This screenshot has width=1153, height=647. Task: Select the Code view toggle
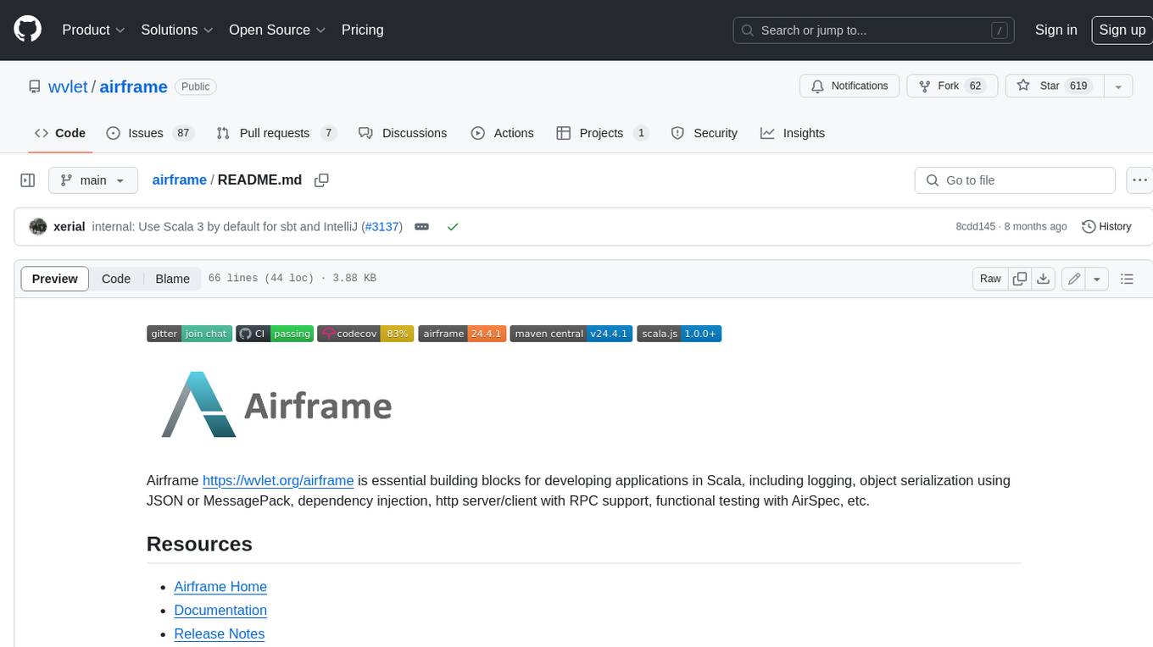[116, 279]
